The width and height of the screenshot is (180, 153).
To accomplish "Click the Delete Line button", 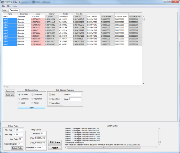I will click(10, 91).
